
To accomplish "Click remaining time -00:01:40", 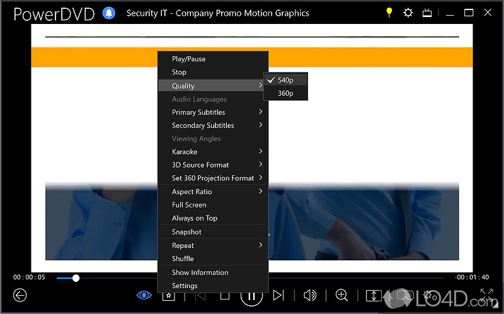I will click(x=471, y=277).
